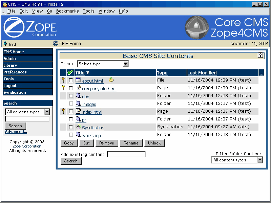Check the companyinfo.html checkbox
The height and width of the screenshot is (203, 271).
coord(71,88)
